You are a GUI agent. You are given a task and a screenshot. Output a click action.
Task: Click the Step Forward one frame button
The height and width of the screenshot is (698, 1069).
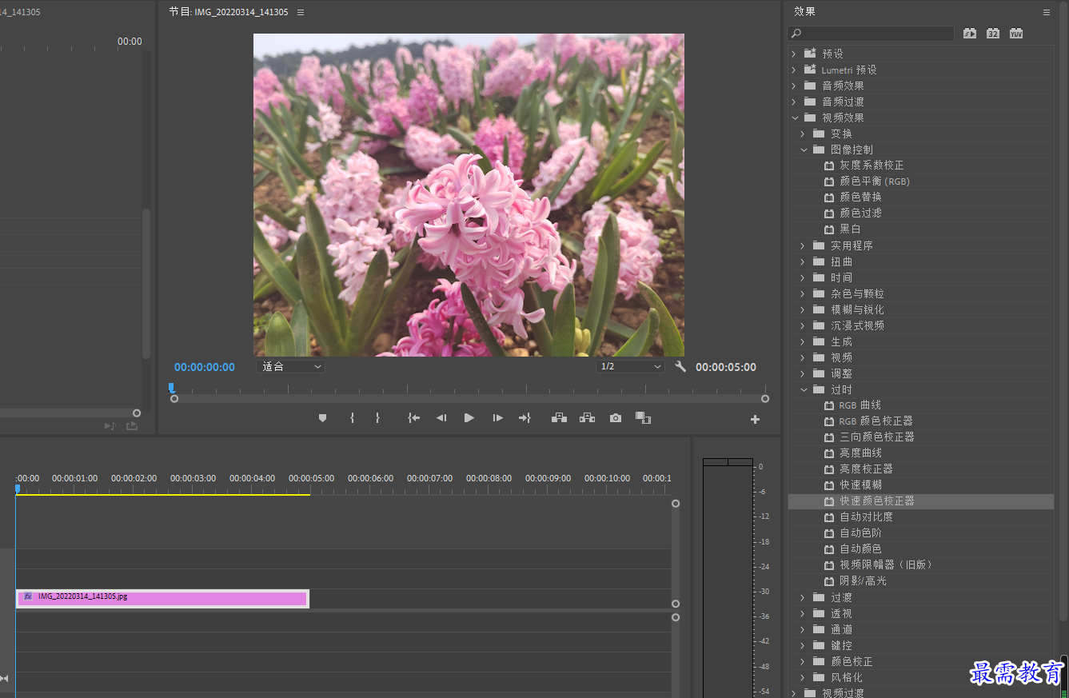click(497, 418)
